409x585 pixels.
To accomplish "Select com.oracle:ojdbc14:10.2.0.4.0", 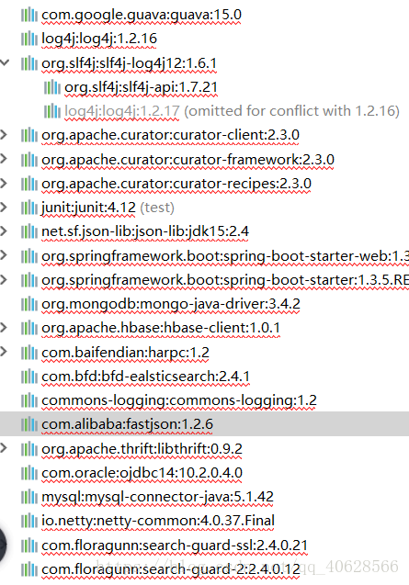I will [142, 473].
